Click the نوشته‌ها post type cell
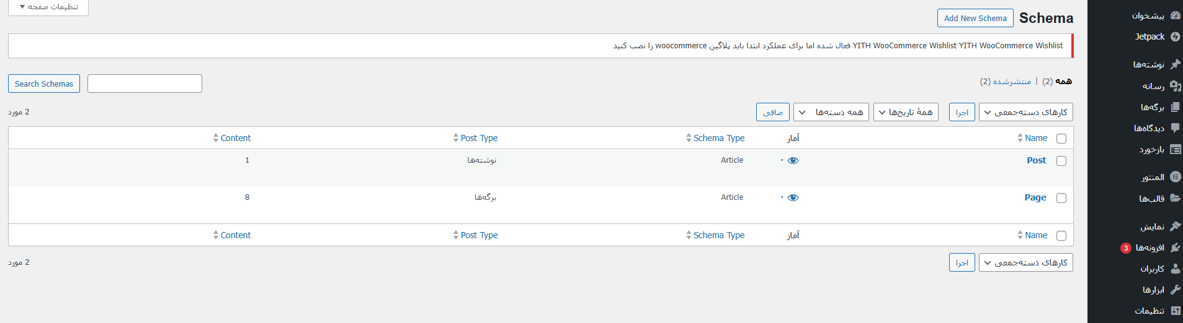 point(482,160)
